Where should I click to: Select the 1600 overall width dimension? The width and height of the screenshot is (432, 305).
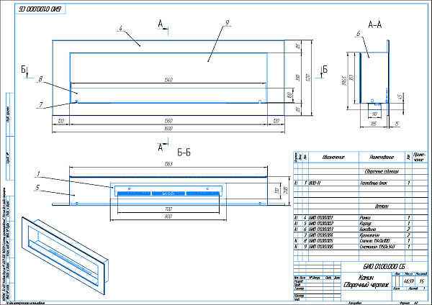click(x=168, y=128)
